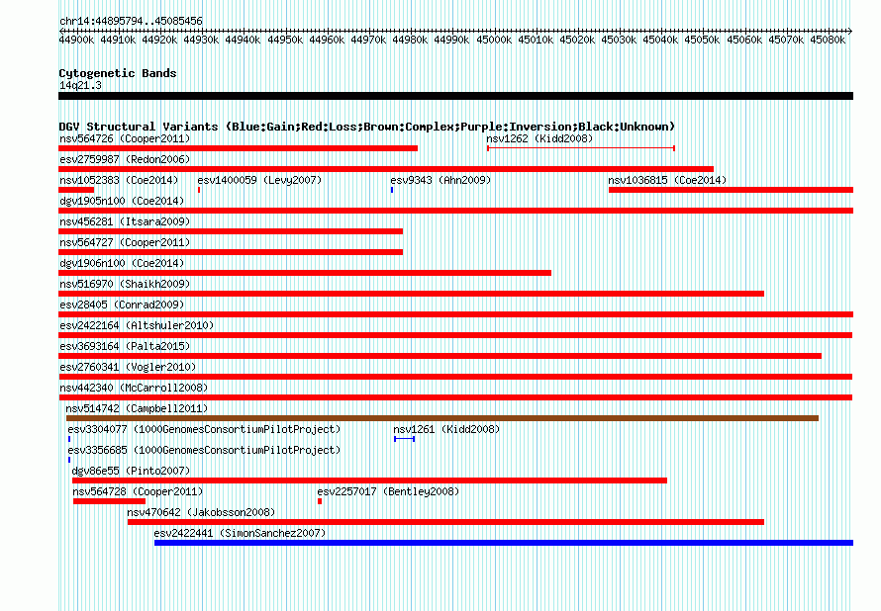Click the brown nsv514742 complex variant bar
This screenshot has width=881, height=611.
[442, 418]
